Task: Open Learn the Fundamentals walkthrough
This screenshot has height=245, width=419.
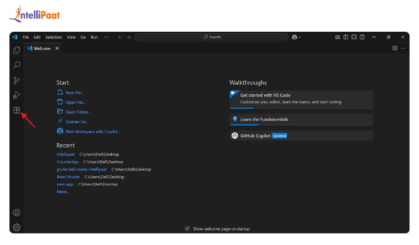Action: point(301,119)
